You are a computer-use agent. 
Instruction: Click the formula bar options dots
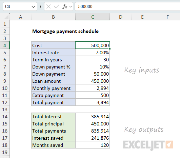click(41, 6)
